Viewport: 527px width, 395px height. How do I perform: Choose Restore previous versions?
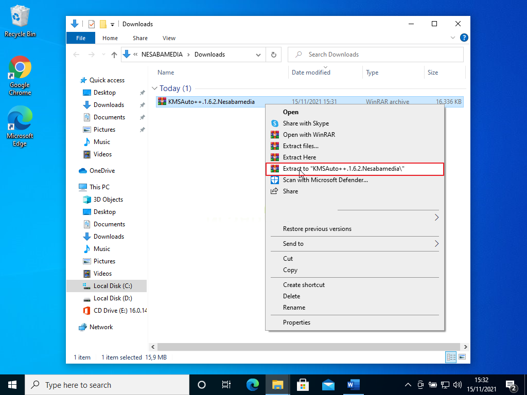[355, 229]
